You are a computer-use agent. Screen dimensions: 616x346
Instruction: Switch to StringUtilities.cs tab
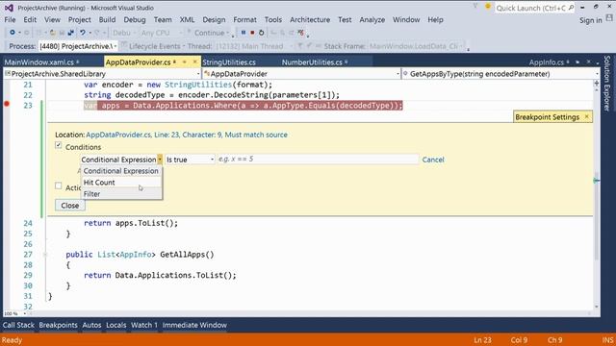pos(229,62)
